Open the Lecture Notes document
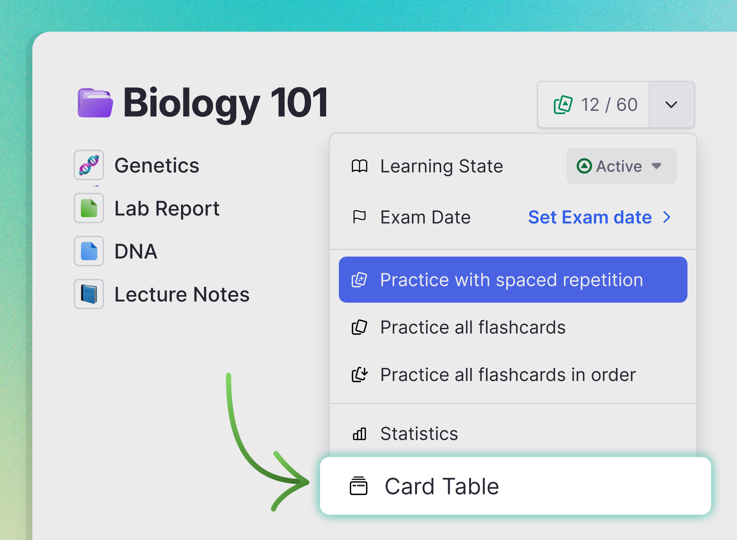The image size is (737, 540). tap(181, 294)
